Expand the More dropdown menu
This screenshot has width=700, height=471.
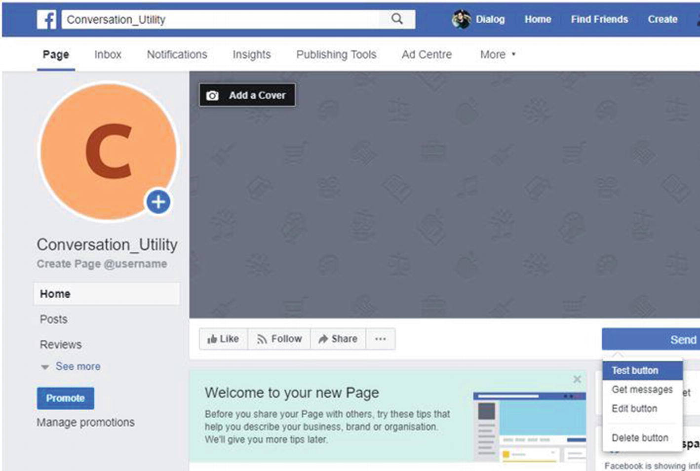click(x=498, y=54)
